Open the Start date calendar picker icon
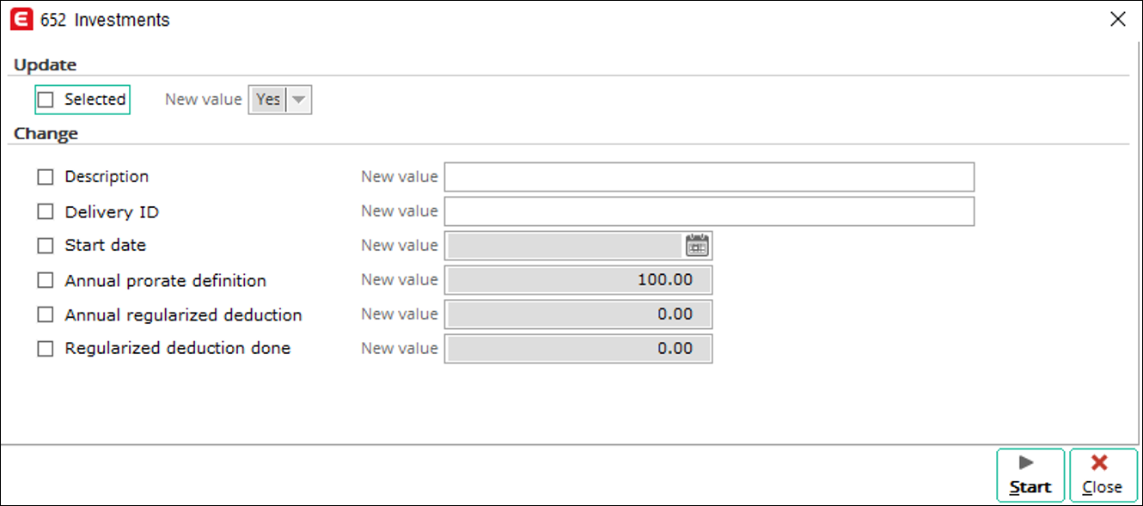This screenshot has height=506, width=1143. point(697,246)
